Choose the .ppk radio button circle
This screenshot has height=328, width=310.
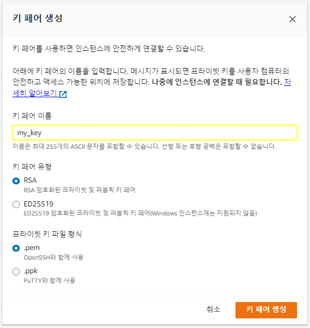pos(16,271)
